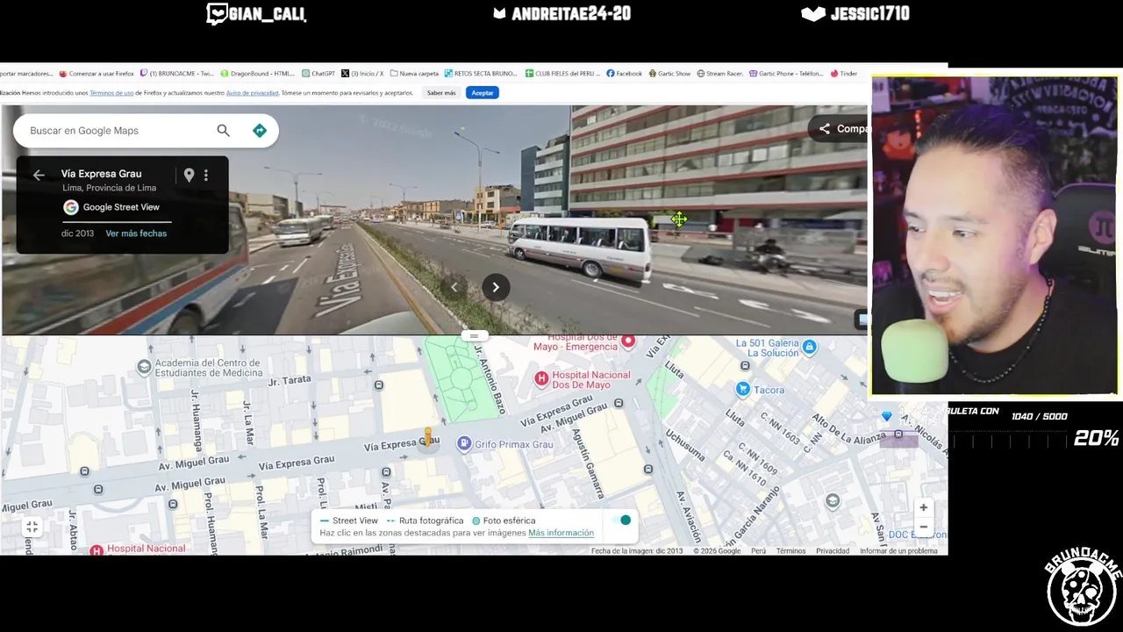This screenshot has height=632, width=1123.
Task: Click the Street View legend label
Action: pos(348,521)
